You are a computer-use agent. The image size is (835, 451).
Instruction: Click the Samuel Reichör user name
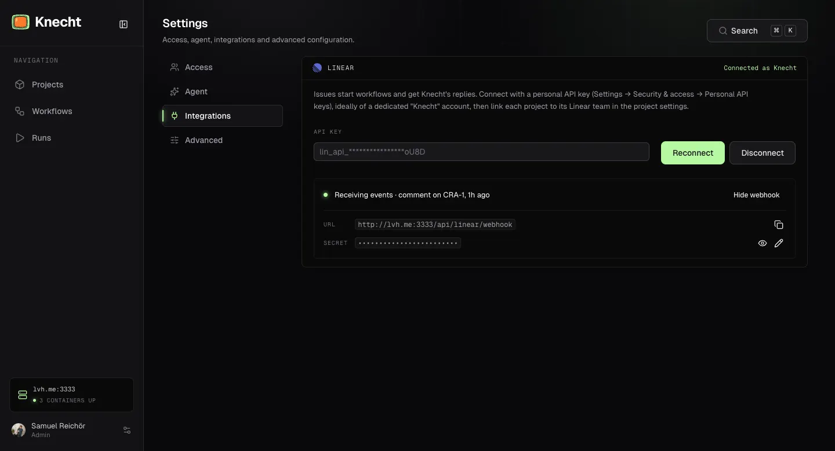tap(58, 426)
